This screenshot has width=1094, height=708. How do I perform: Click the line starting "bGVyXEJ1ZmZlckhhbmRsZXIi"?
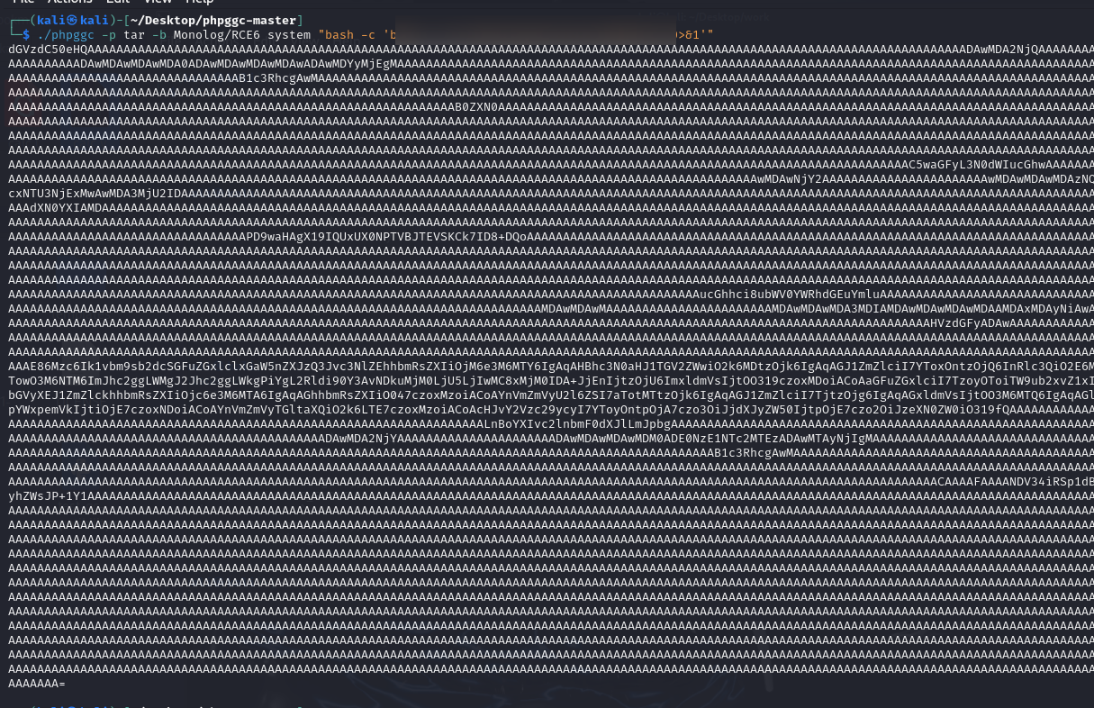tap(551, 395)
